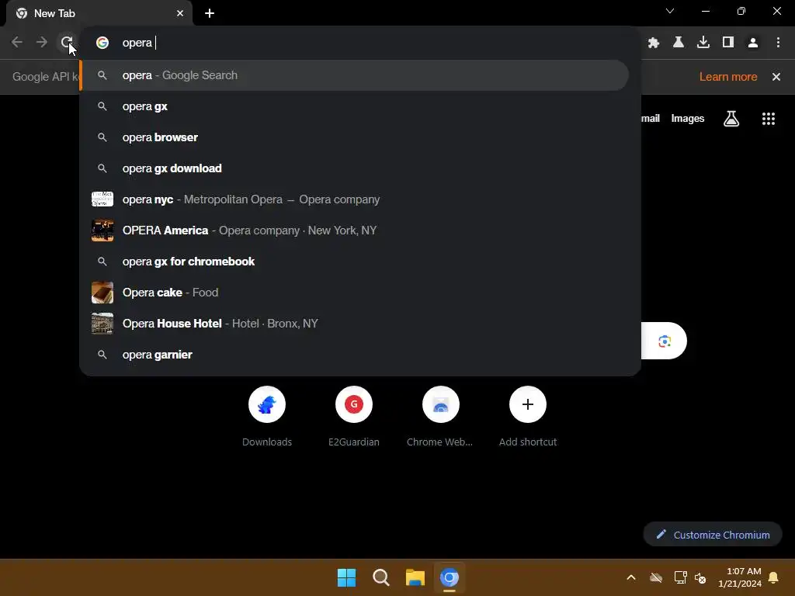Select the 'opera gx' suggestion

[354, 106]
